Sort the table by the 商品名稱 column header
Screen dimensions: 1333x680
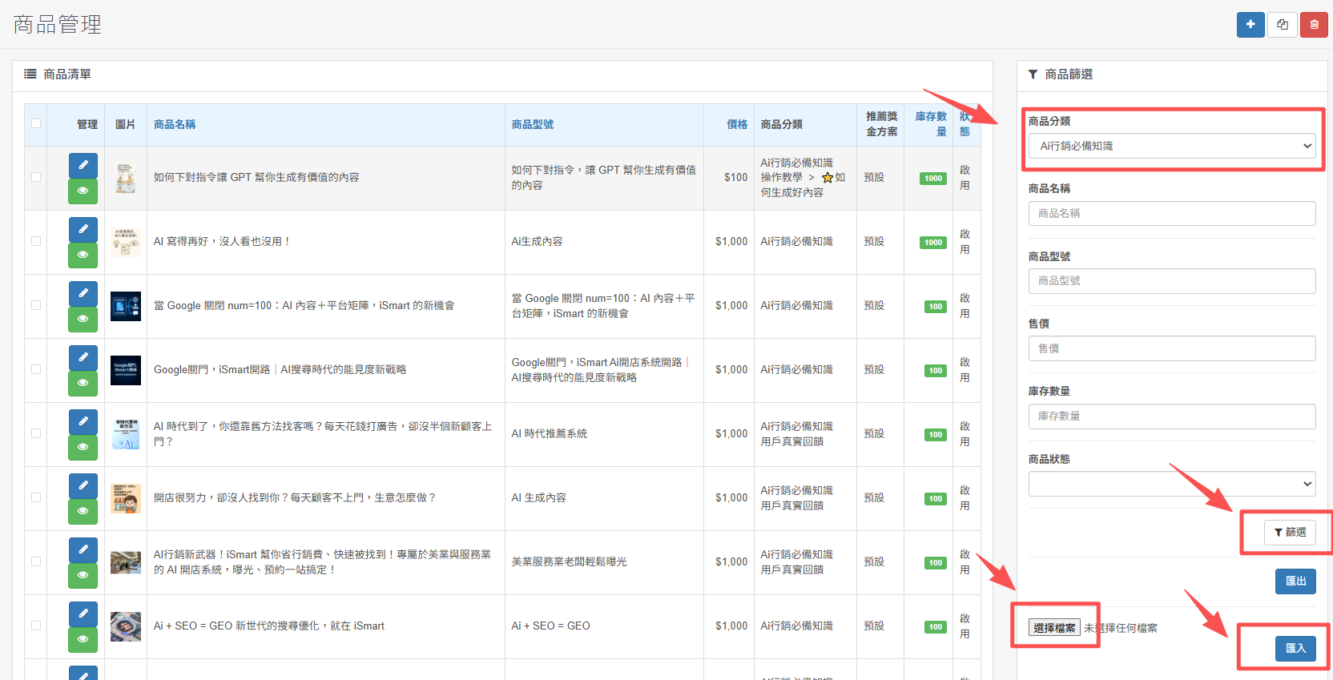click(175, 124)
